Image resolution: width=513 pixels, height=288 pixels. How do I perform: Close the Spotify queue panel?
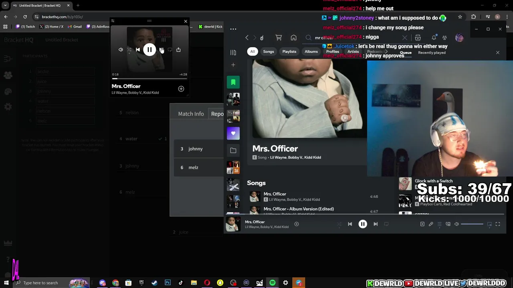point(498,52)
